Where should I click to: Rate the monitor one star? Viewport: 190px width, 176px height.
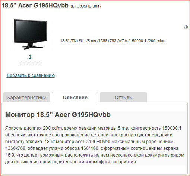click(22, 63)
